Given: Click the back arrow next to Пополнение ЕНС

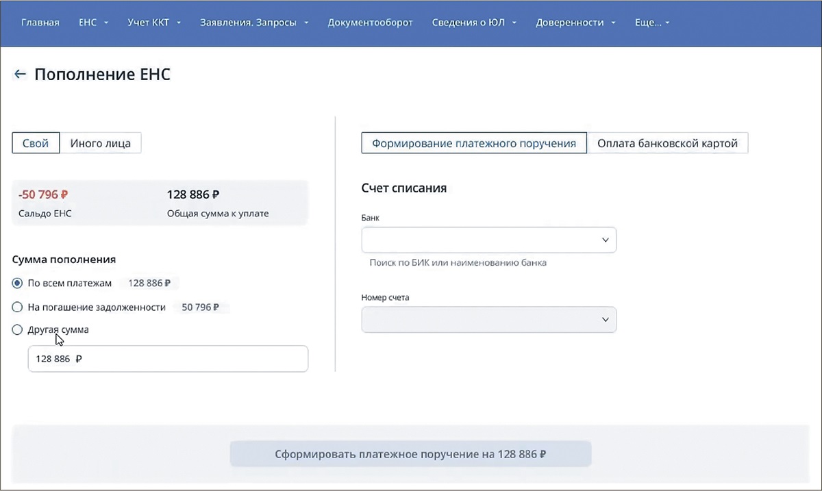Looking at the screenshot, I should (x=20, y=75).
